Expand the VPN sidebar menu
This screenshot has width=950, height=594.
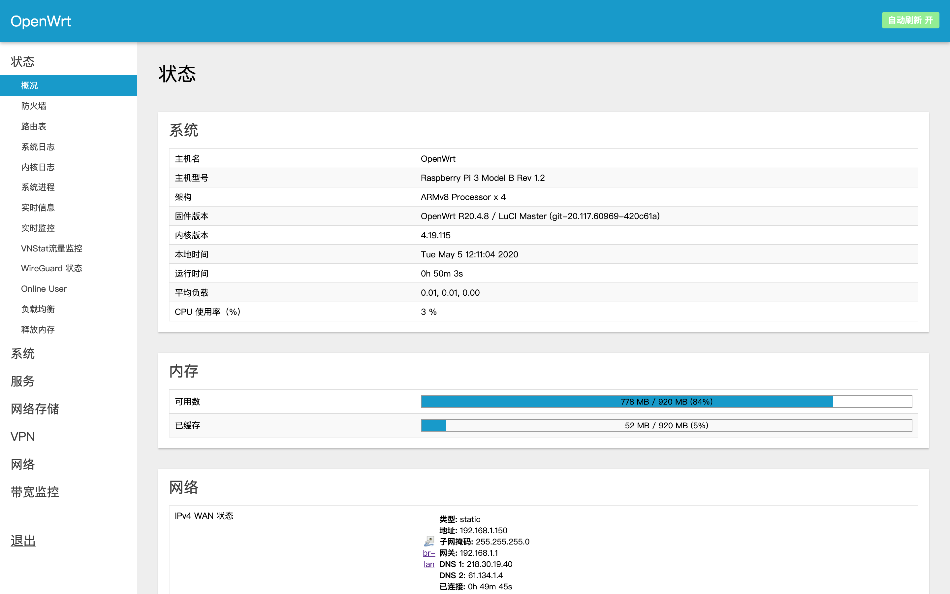[23, 437]
